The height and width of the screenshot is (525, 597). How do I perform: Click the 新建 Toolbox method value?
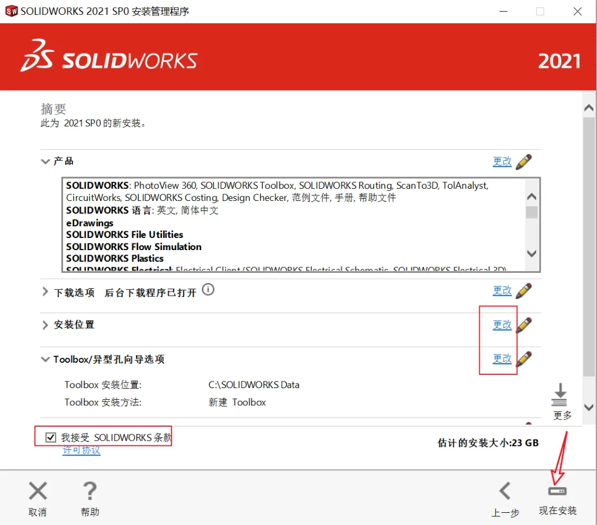(237, 402)
